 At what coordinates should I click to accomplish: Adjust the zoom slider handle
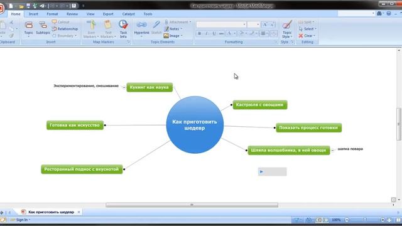pyautogui.click(x=365, y=220)
